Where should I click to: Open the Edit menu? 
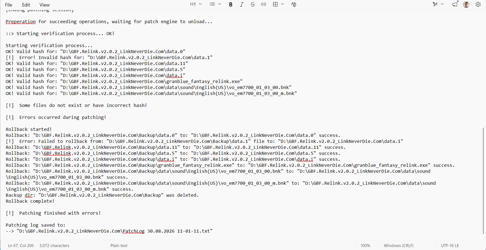26,5
